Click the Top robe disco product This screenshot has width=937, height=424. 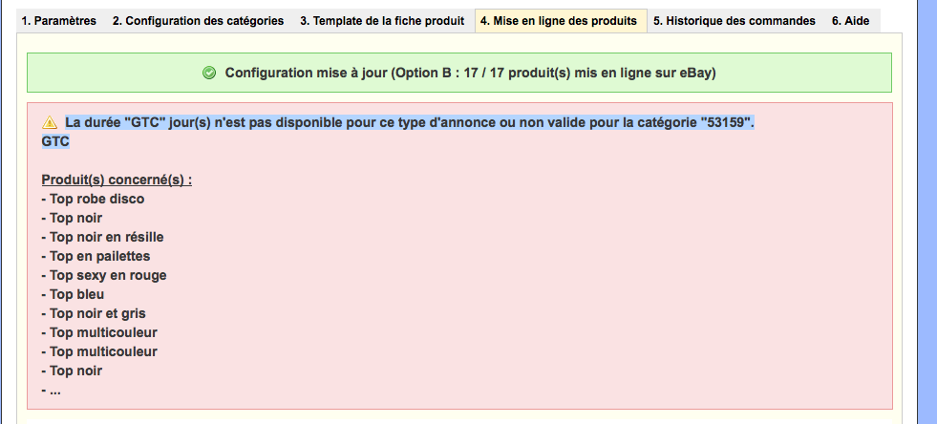pyautogui.click(x=93, y=199)
